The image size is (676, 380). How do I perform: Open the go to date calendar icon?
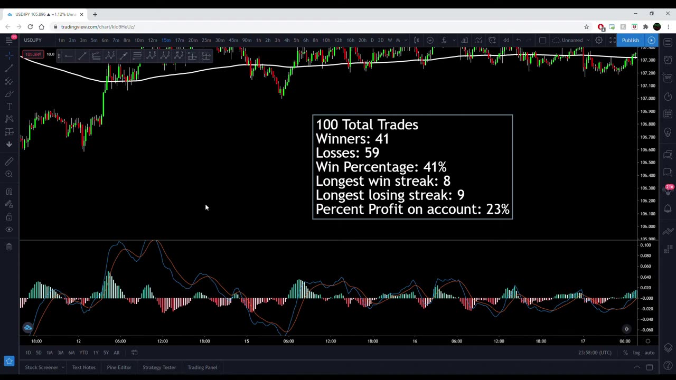tap(134, 353)
